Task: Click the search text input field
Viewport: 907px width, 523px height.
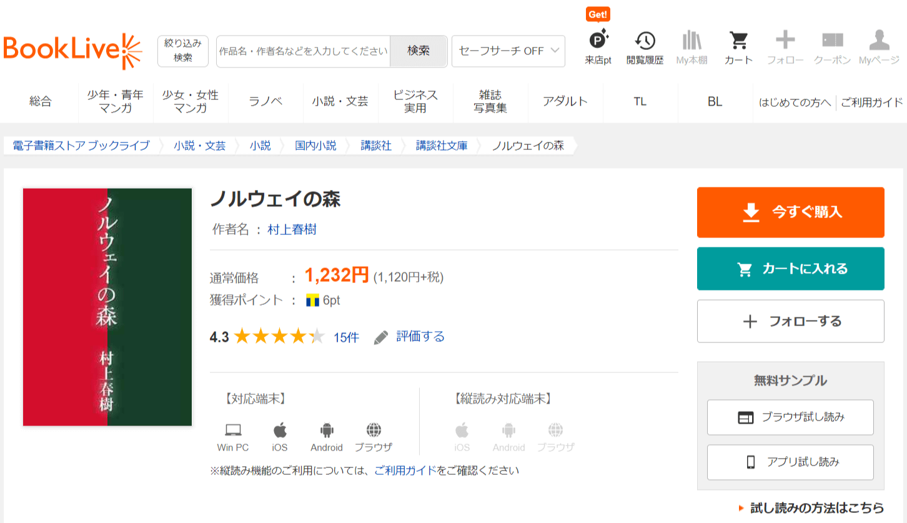Action: pyautogui.click(x=304, y=51)
